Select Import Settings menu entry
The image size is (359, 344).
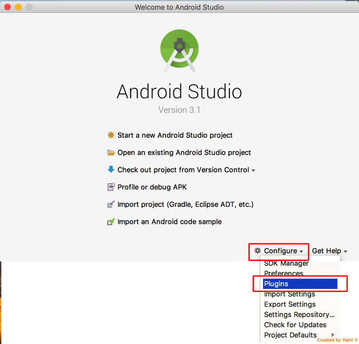point(289,294)
